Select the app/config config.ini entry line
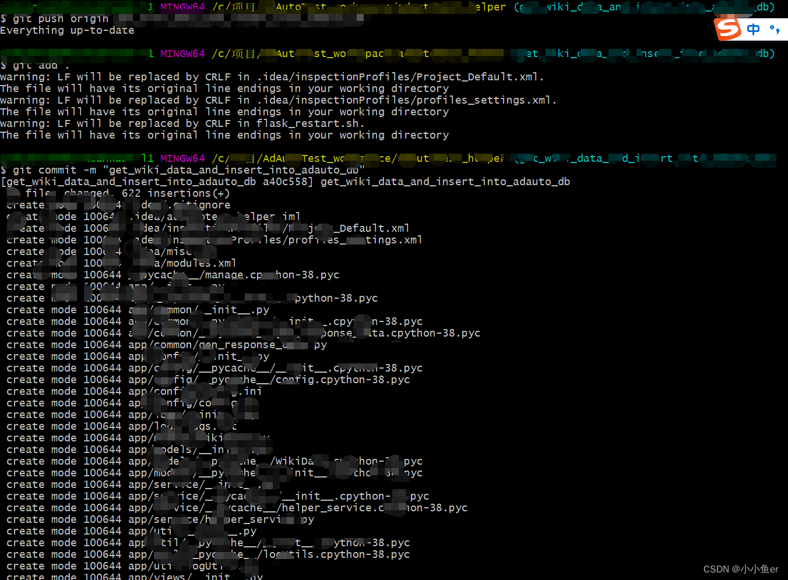The width and height of the screenshot is (788, 580). click(192, 391)
